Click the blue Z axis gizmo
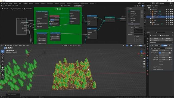This screenshot has height=98, width=174. 141,51
